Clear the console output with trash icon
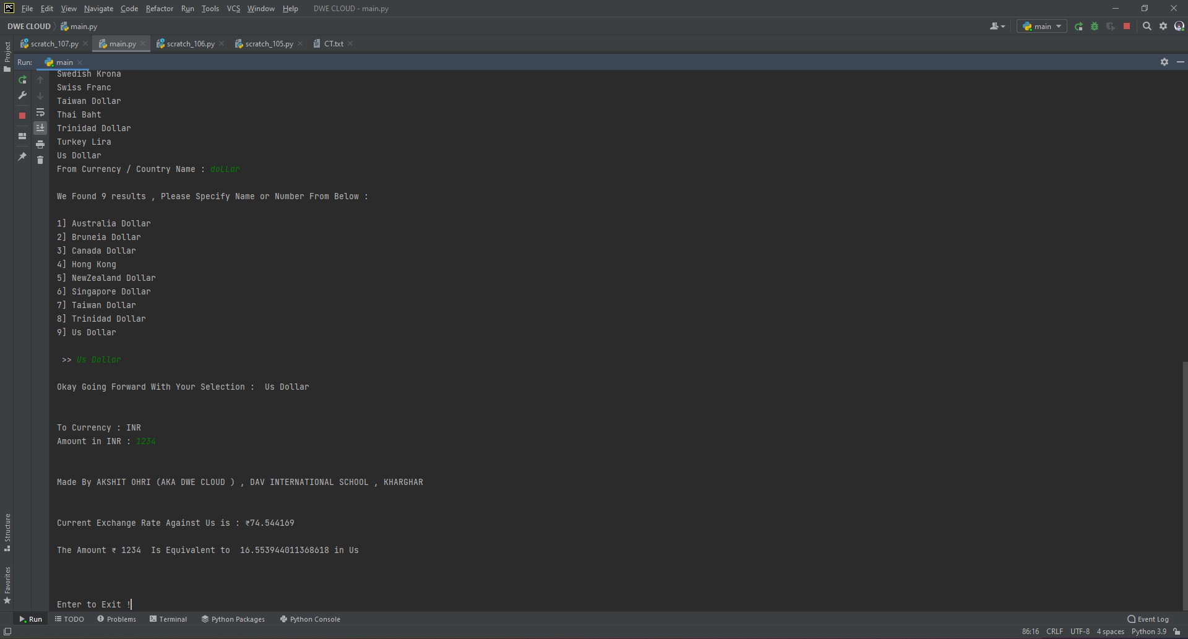Screen dimensions: 1188x639 (x=40, y=160)
